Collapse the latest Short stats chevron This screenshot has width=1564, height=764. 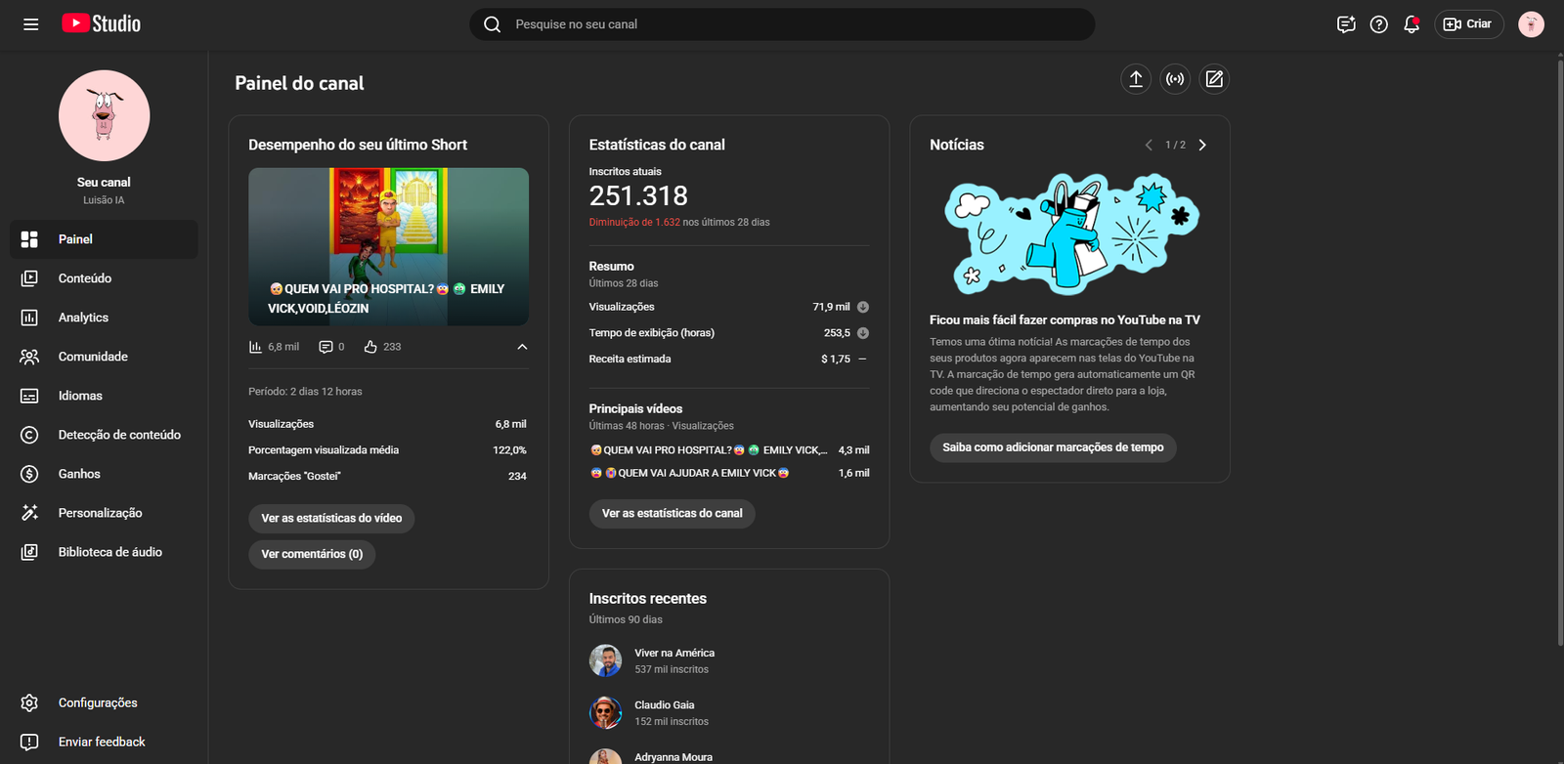[x=522, y=347]
